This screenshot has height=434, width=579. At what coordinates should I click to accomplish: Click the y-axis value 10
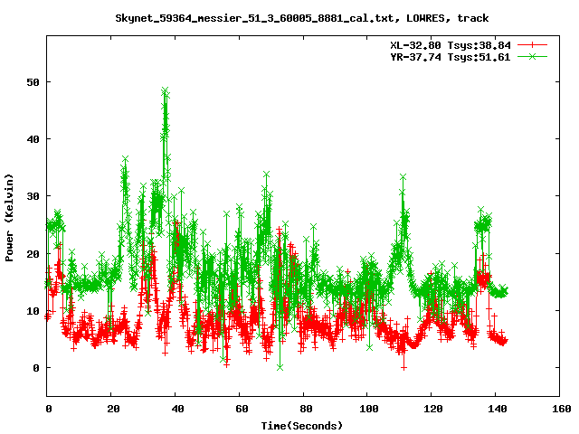click(33, 311)
